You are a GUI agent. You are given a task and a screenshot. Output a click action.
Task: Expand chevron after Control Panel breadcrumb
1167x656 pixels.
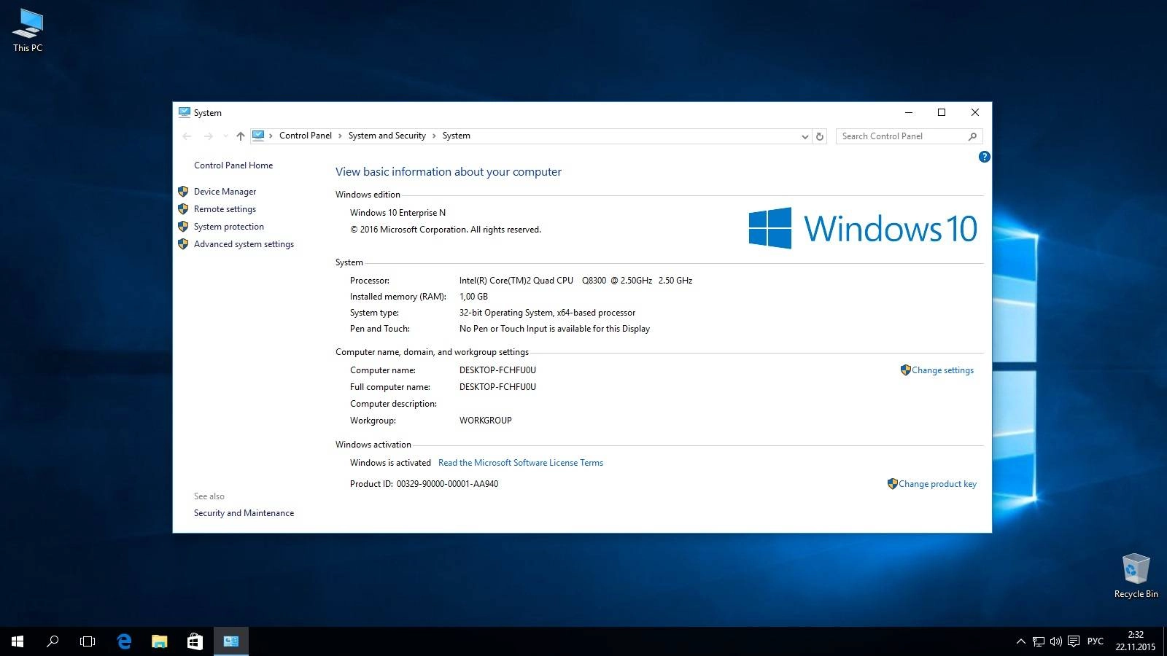[340, 136]
